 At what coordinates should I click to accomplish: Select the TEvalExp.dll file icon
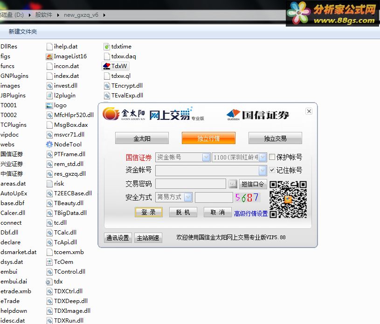[x=107, y=96]
